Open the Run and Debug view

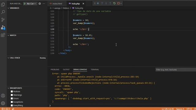click(3, 27)
